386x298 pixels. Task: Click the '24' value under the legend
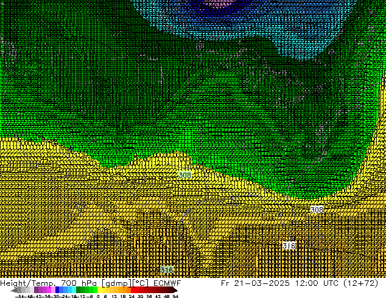coord(132,296)
